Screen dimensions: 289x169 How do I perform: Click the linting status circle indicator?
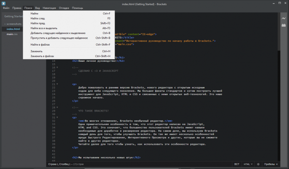point(258,164)
